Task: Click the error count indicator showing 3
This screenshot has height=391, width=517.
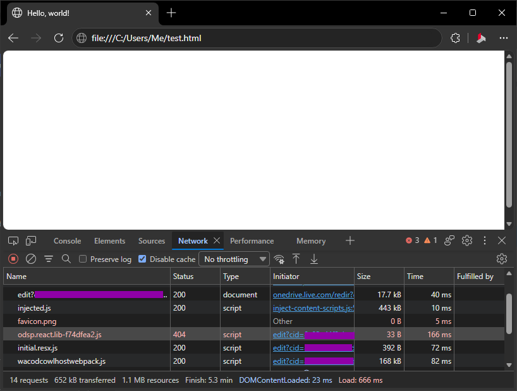Action: point(413,240)
